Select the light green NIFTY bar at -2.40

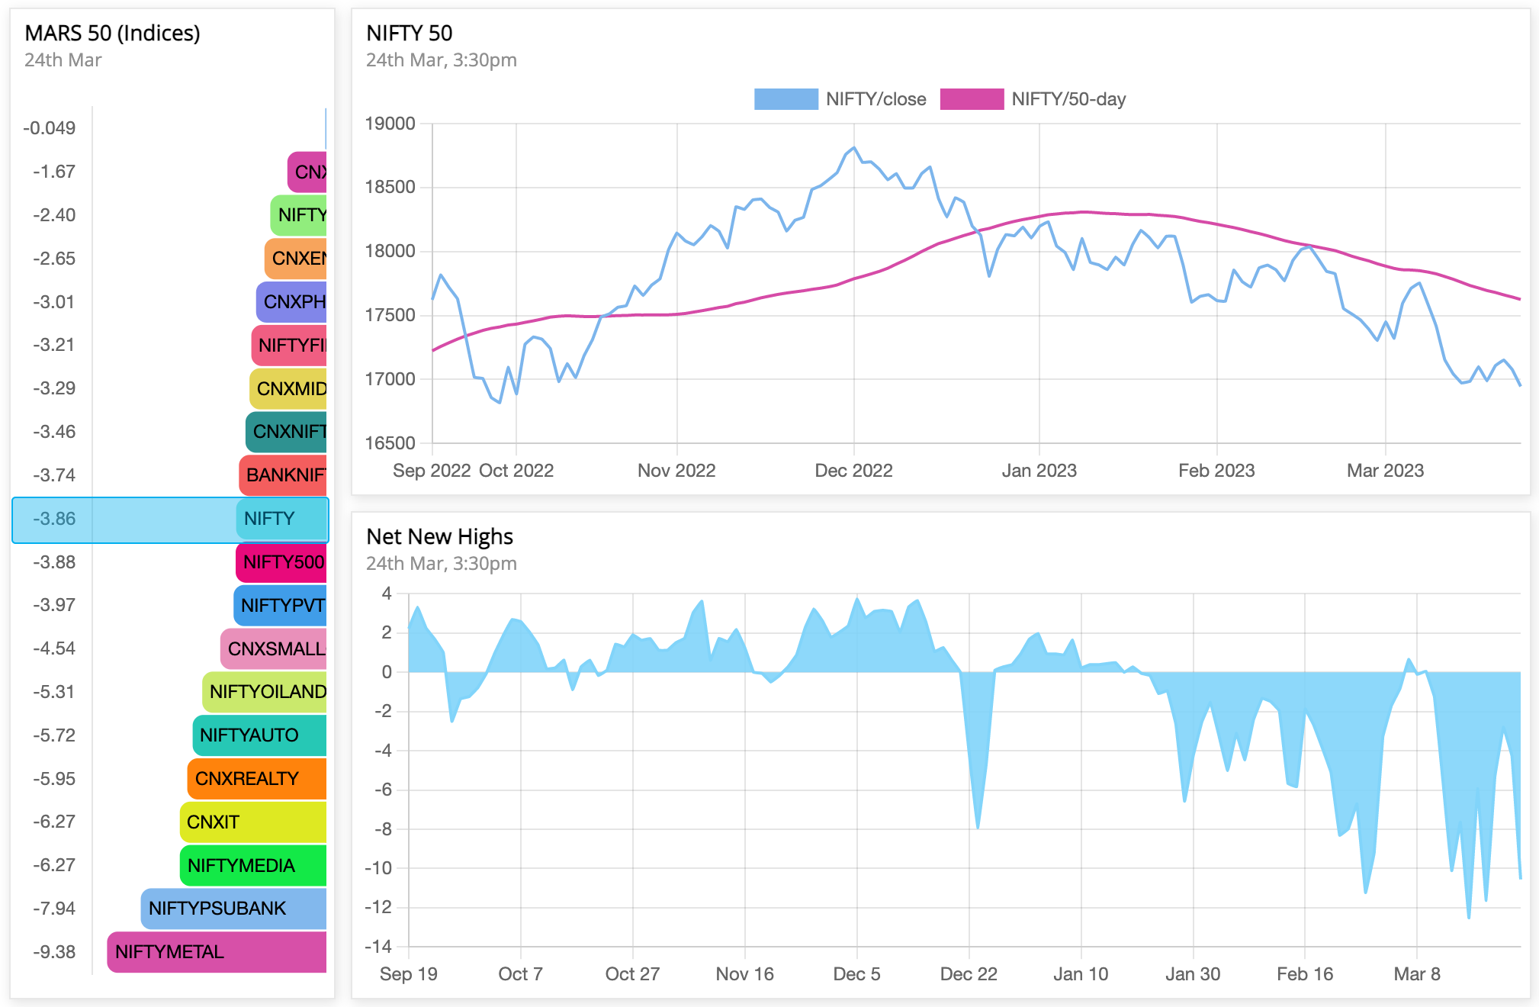298,215
